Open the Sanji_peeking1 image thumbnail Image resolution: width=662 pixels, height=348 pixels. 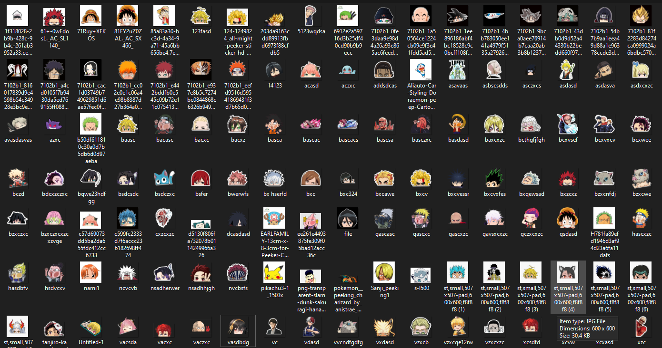384,272
